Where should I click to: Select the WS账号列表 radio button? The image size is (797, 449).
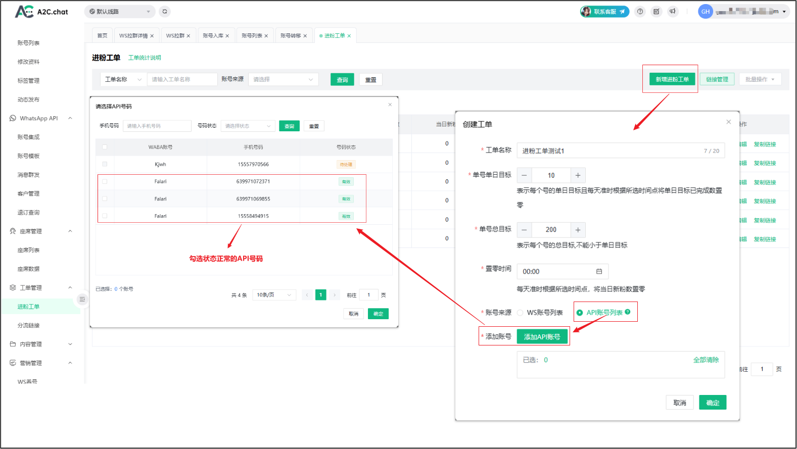point(520,313)
